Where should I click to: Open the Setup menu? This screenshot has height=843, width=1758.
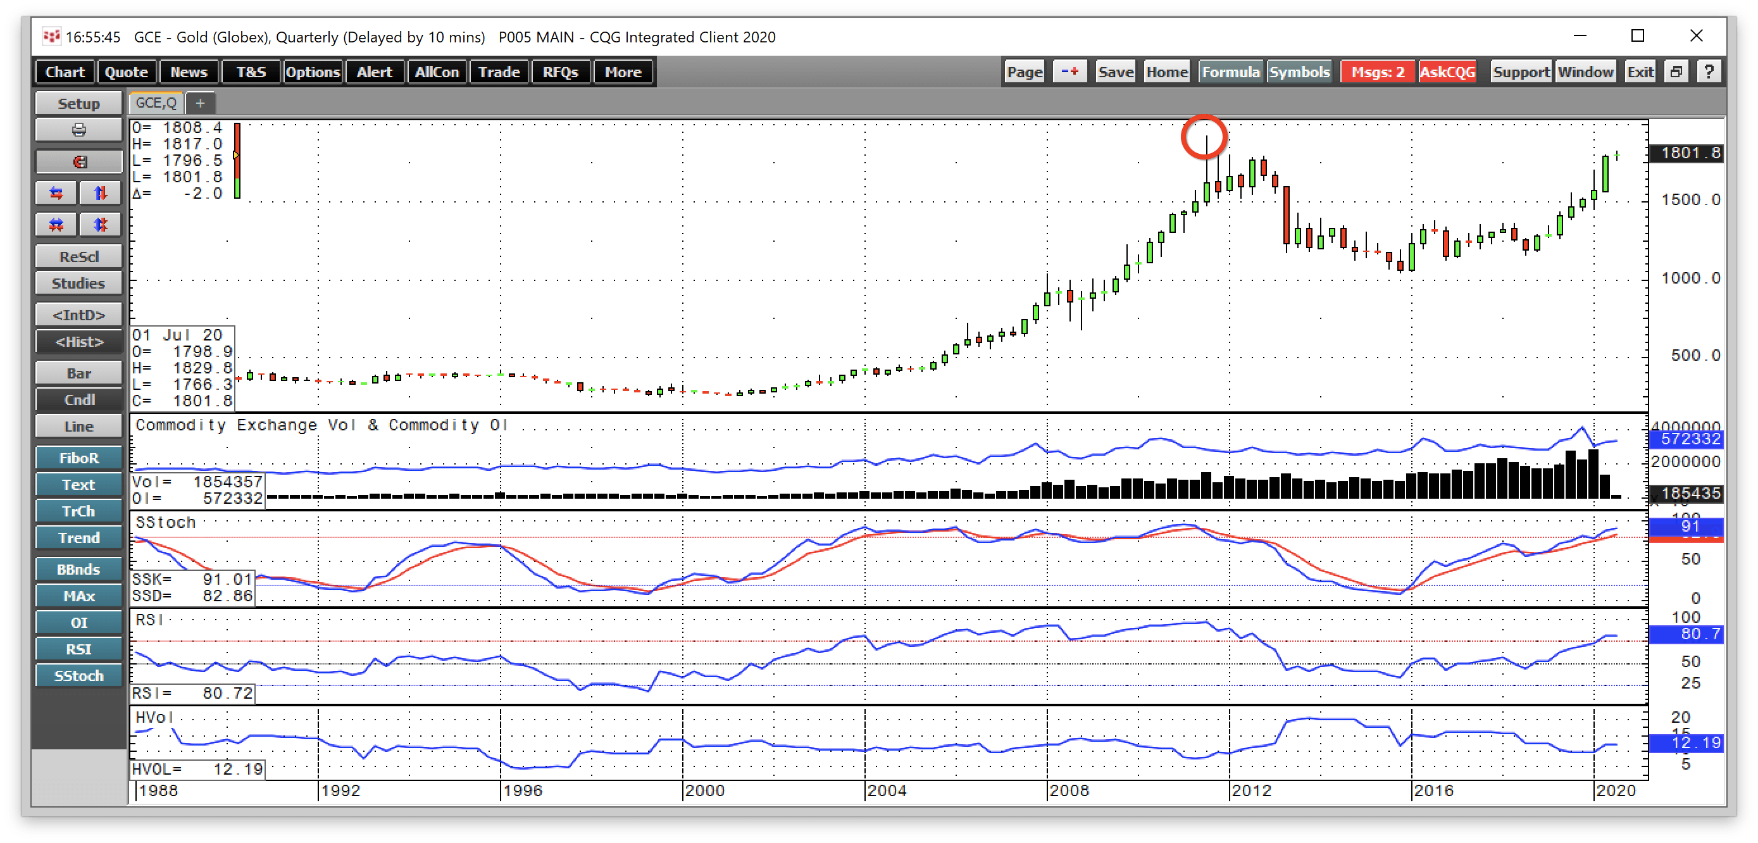point(78,104)
